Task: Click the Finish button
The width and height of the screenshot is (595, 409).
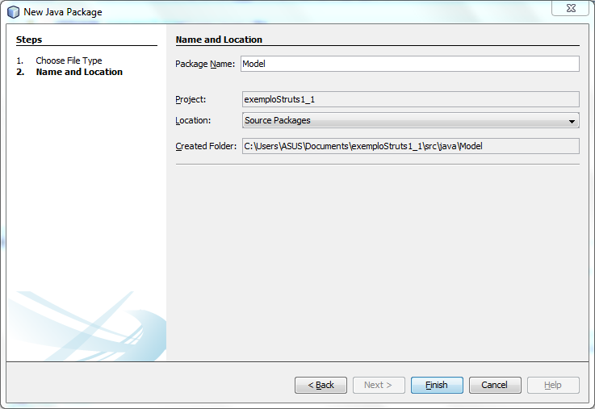Action: tap(437, 385)
